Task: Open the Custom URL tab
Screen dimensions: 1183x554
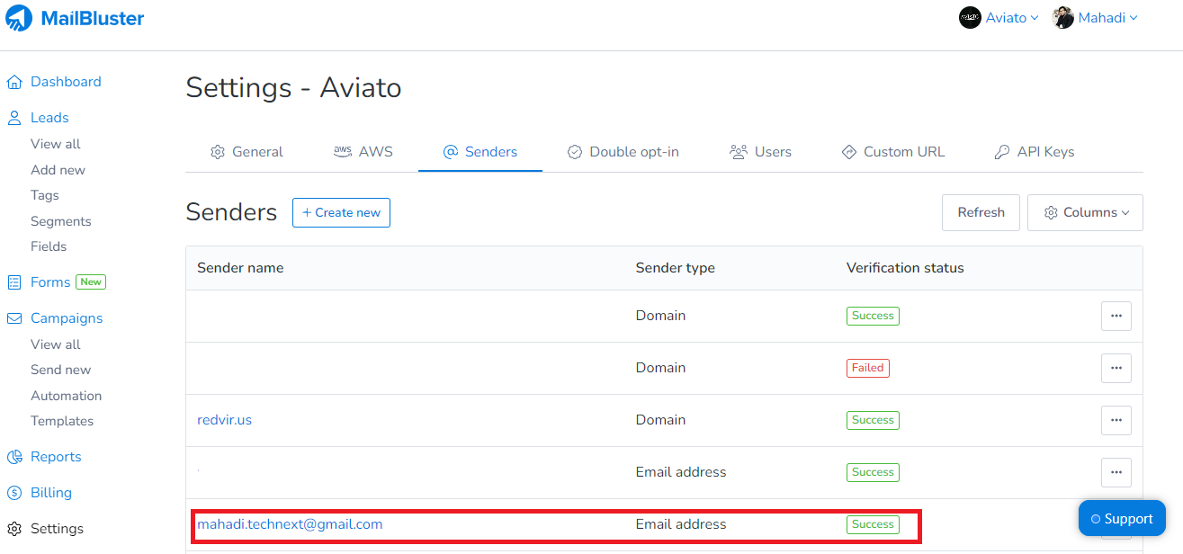Action: tap(893, 152)
